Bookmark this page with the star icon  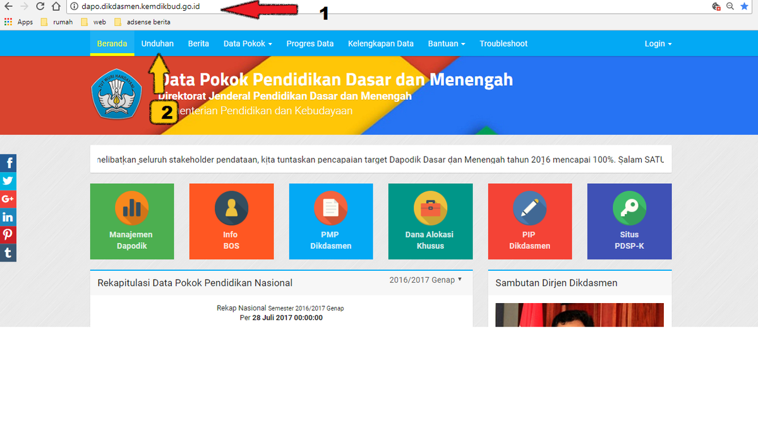pos(744,6)
